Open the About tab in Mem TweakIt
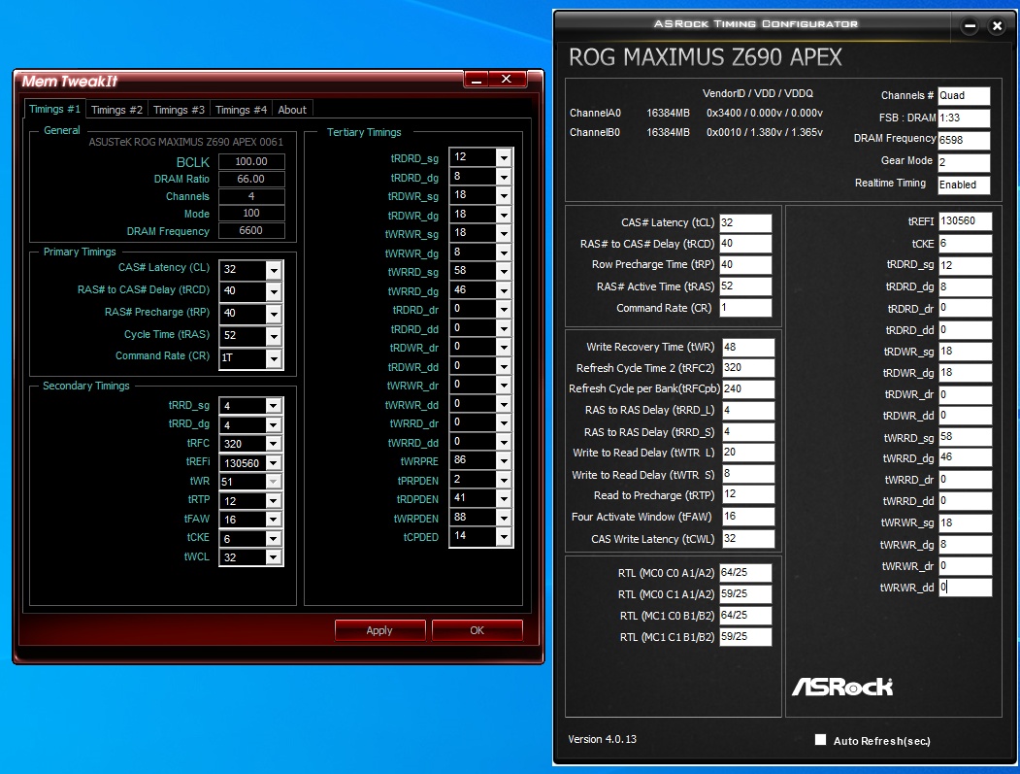 [x=292, y=110]
